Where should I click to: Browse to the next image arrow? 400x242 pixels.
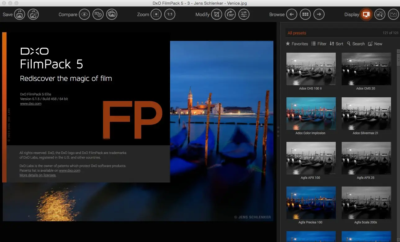[319, 14]
